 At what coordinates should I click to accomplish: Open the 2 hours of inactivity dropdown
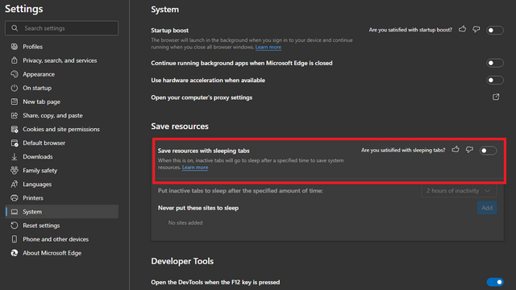tap(459, 191)
